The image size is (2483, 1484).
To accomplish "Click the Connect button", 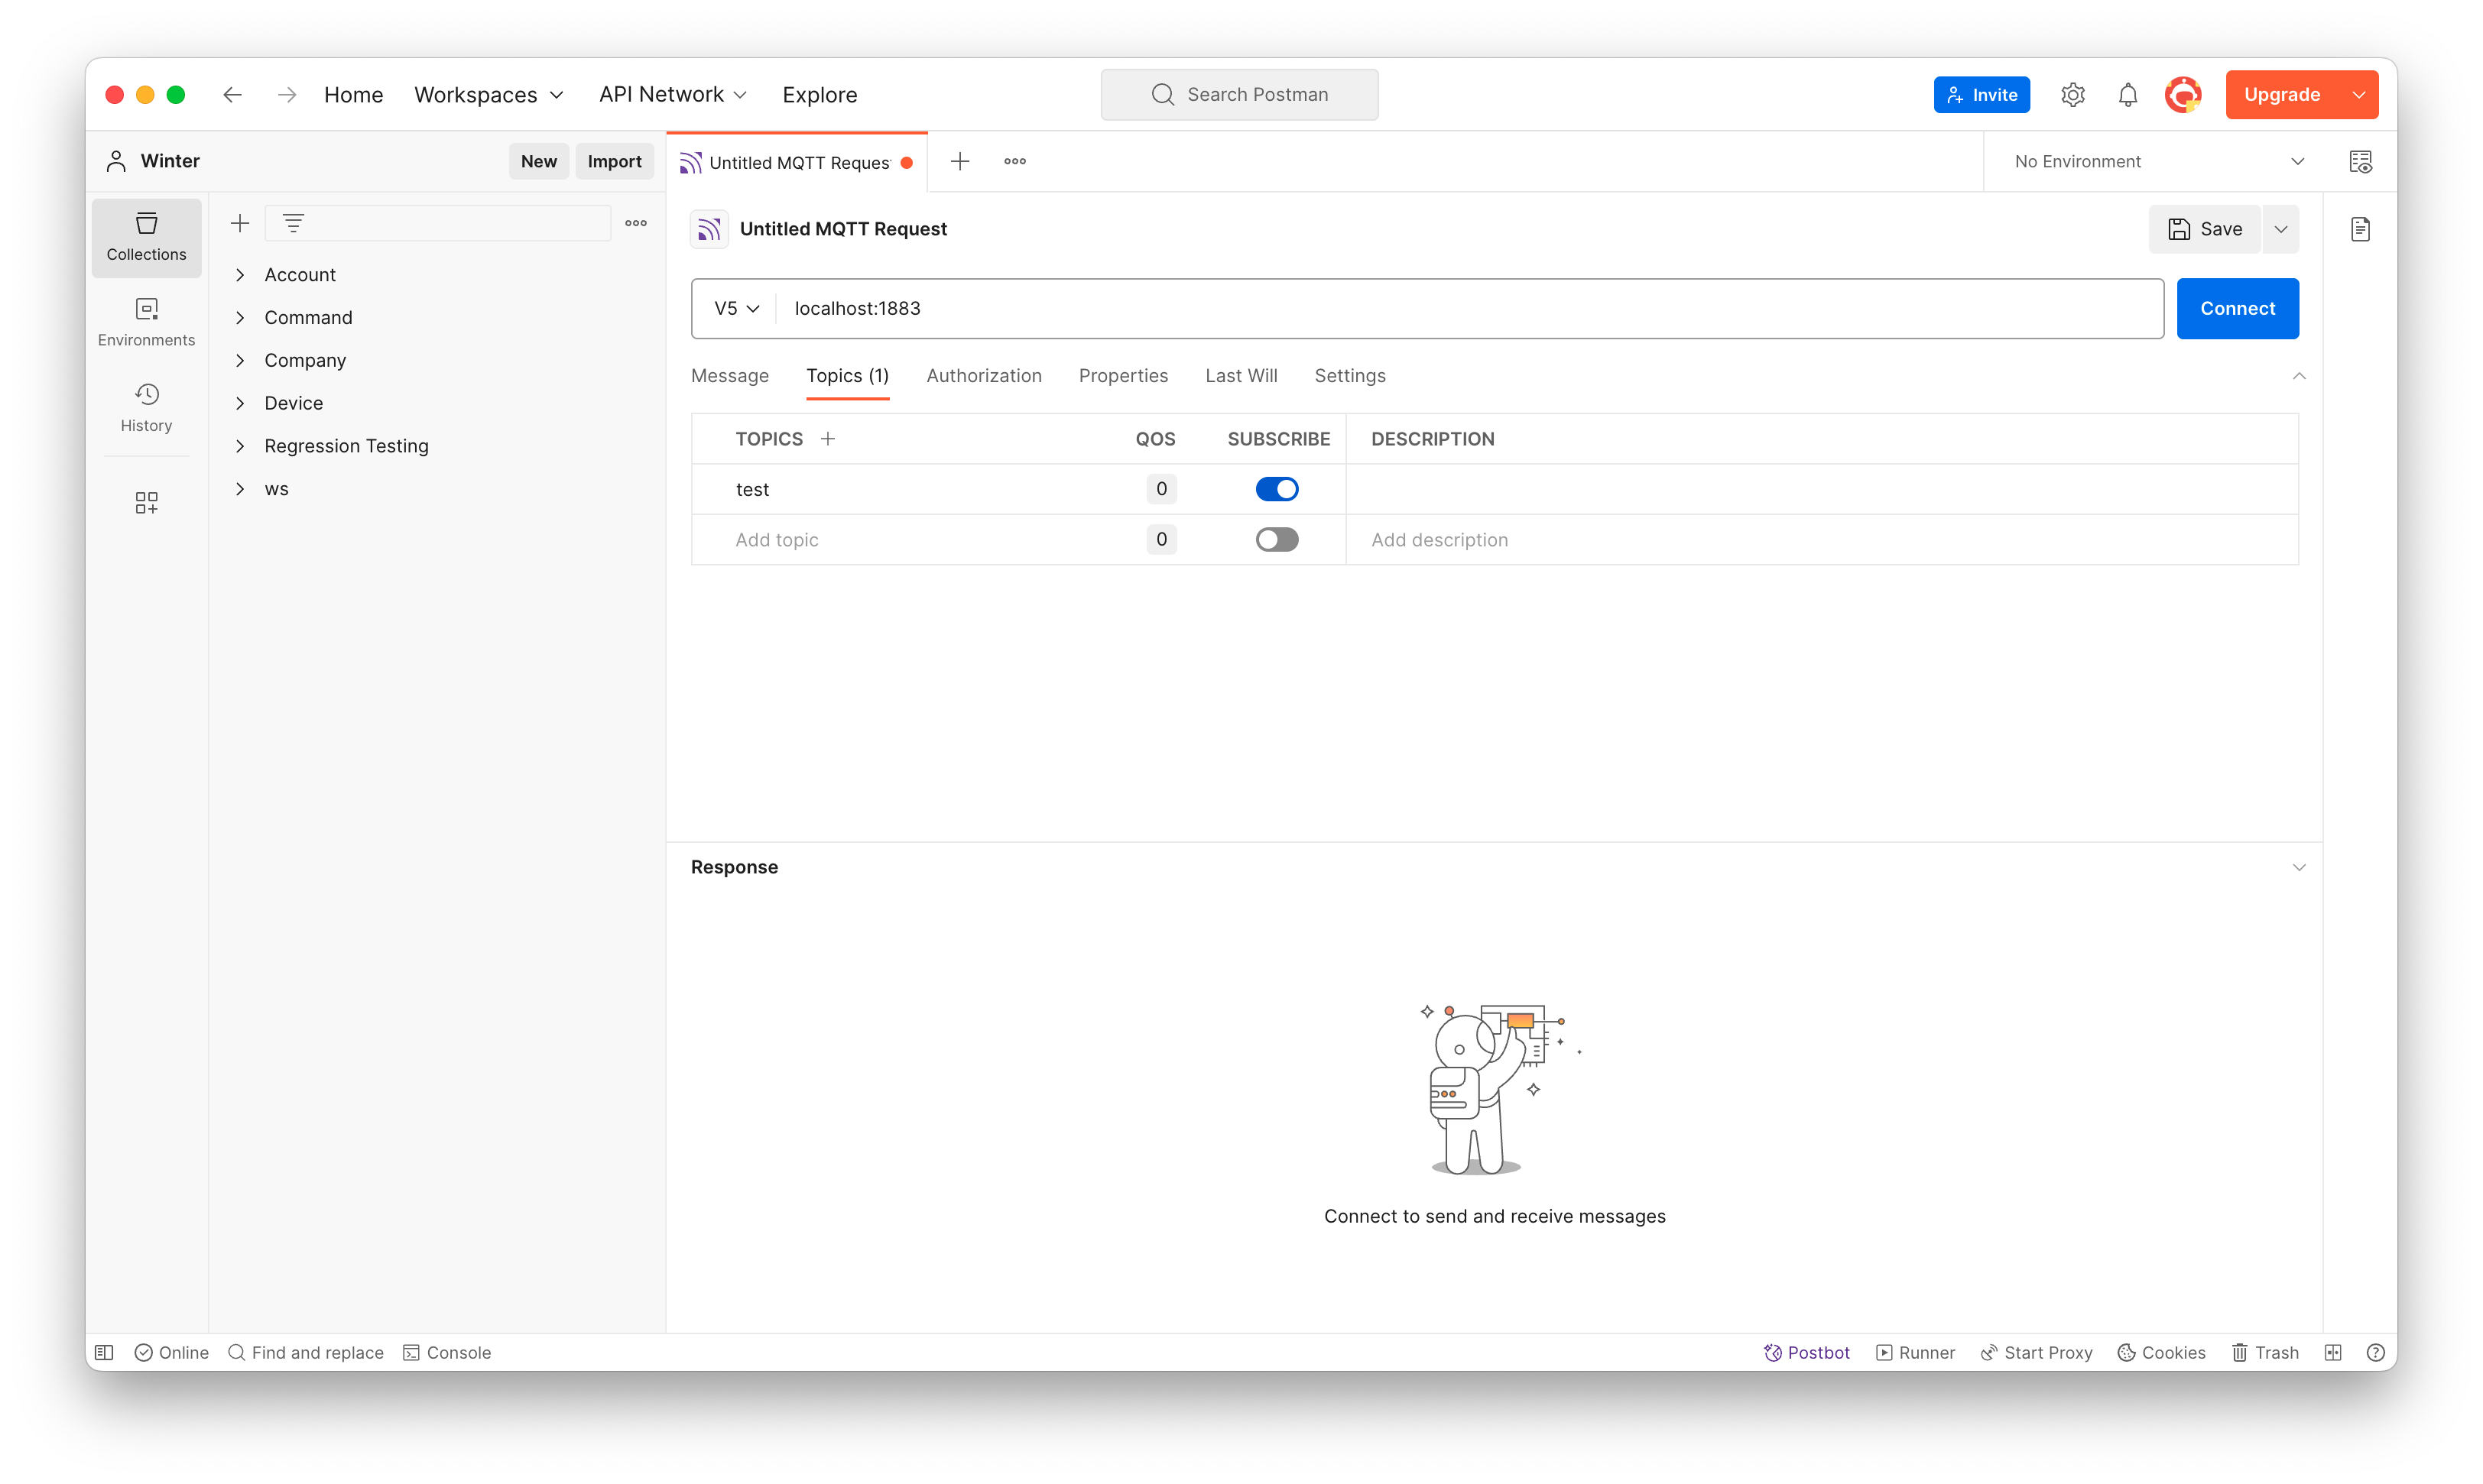I will [2237, 308].
